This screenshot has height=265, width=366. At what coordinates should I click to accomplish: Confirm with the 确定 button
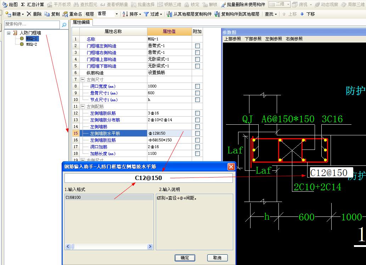pyautogui.click(x=185, y=258)
